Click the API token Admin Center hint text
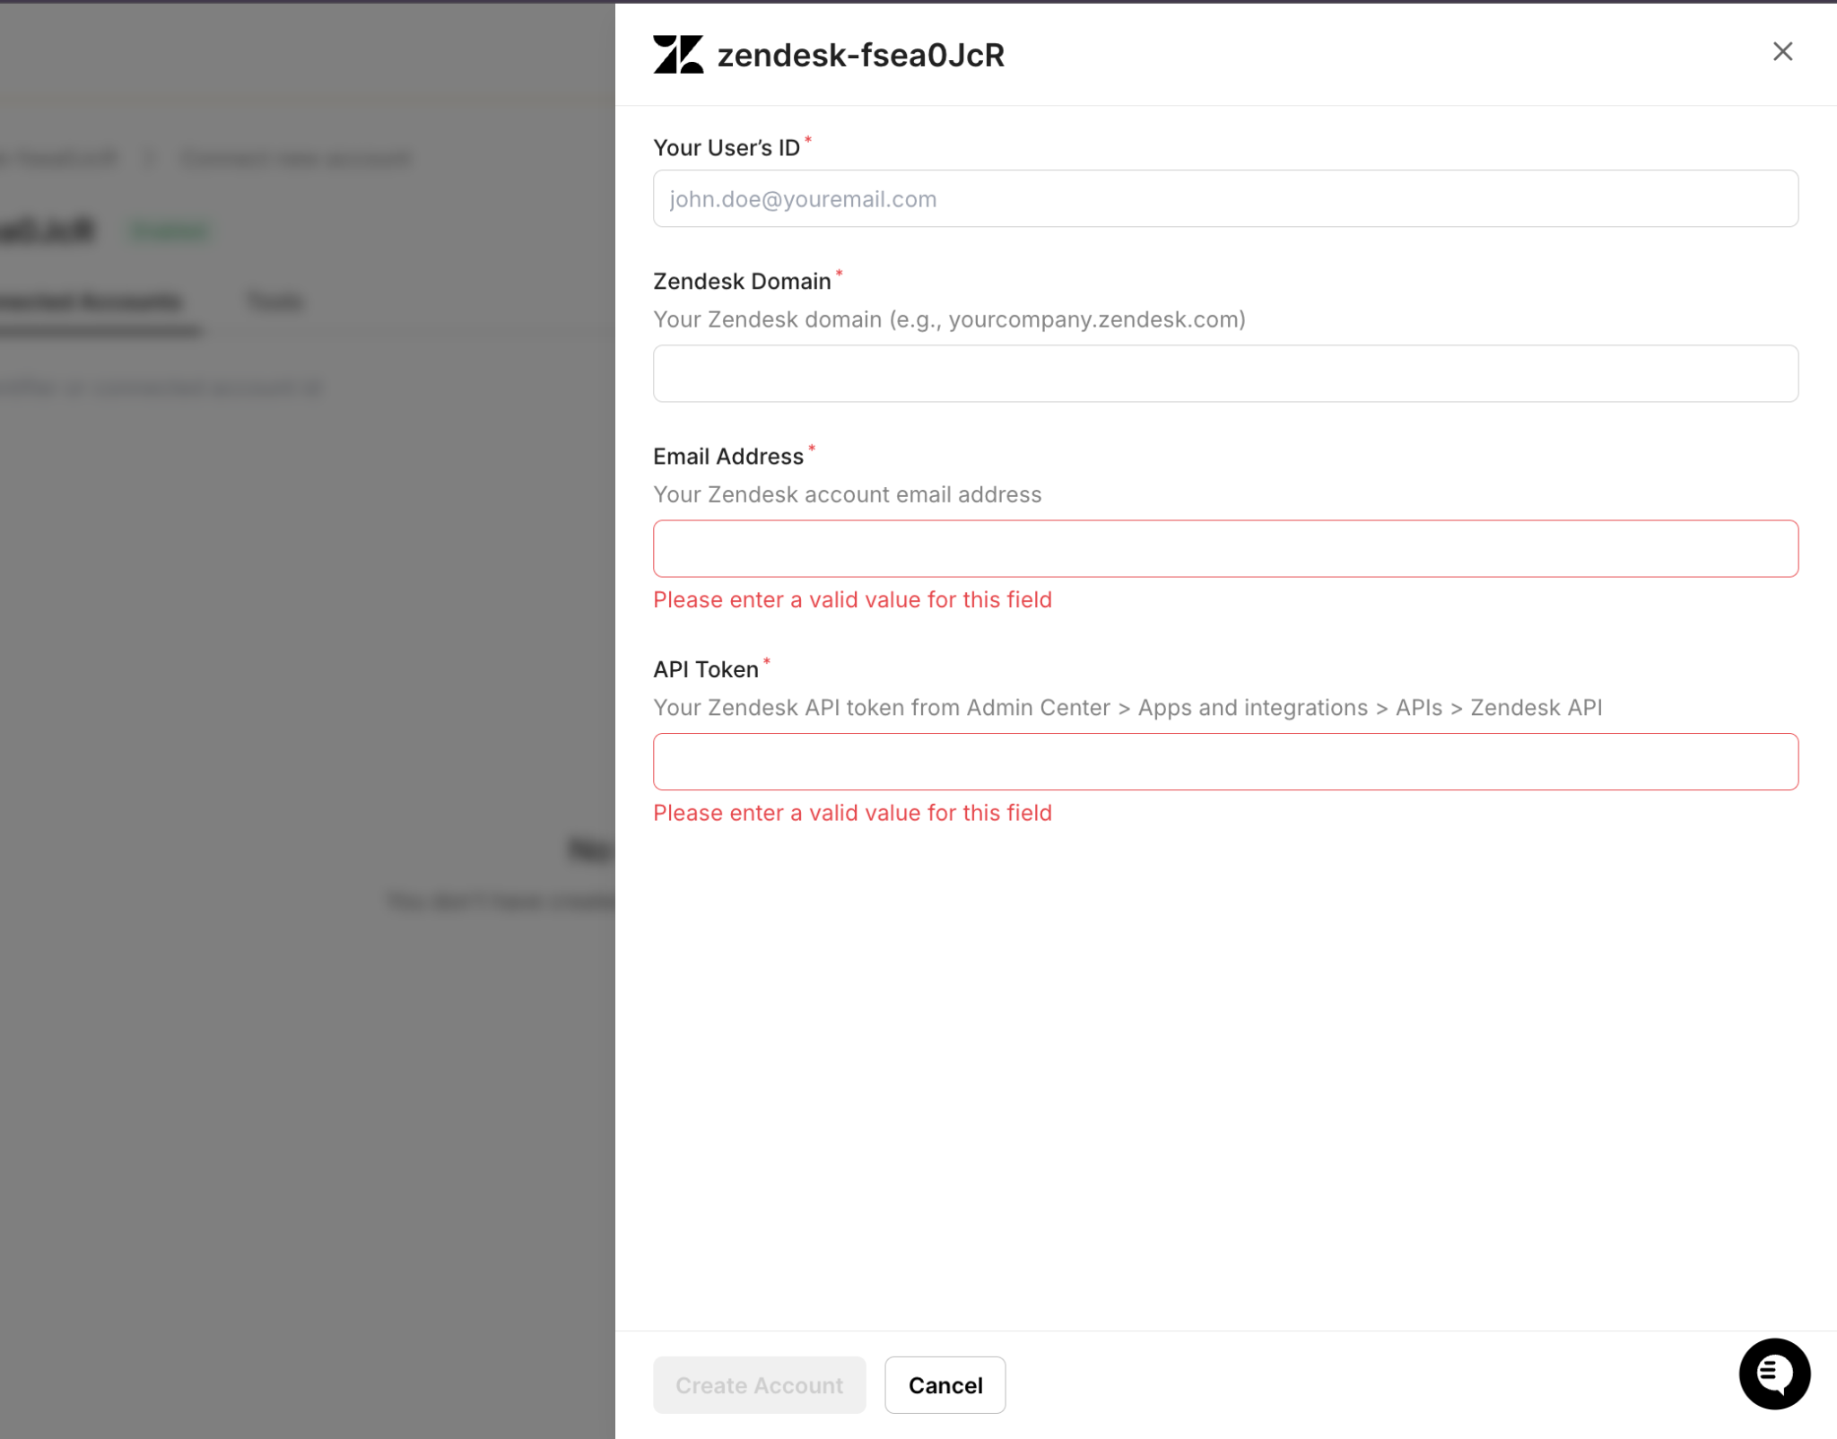The image size is (1837, 1439). point(1127,708)
